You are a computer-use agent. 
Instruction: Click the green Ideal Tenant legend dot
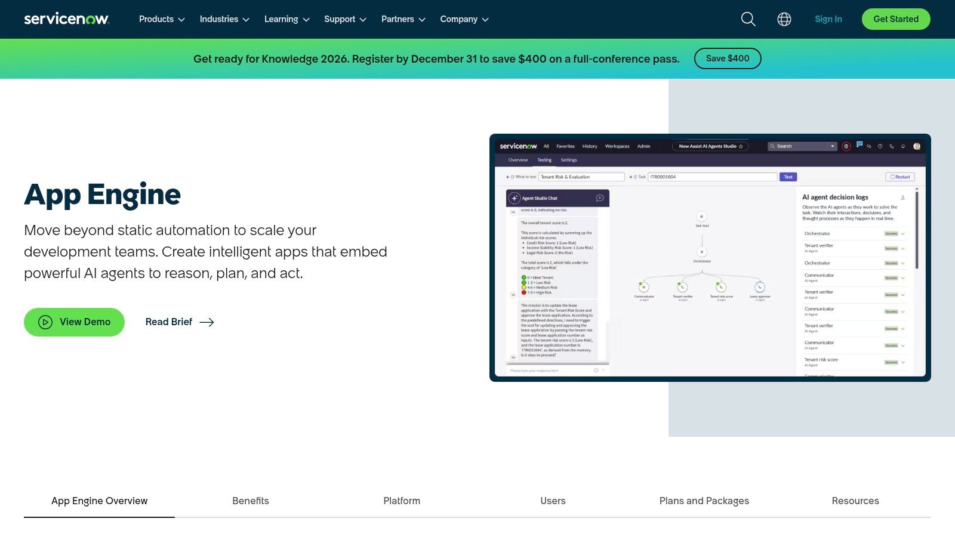[x=523, y=277]
